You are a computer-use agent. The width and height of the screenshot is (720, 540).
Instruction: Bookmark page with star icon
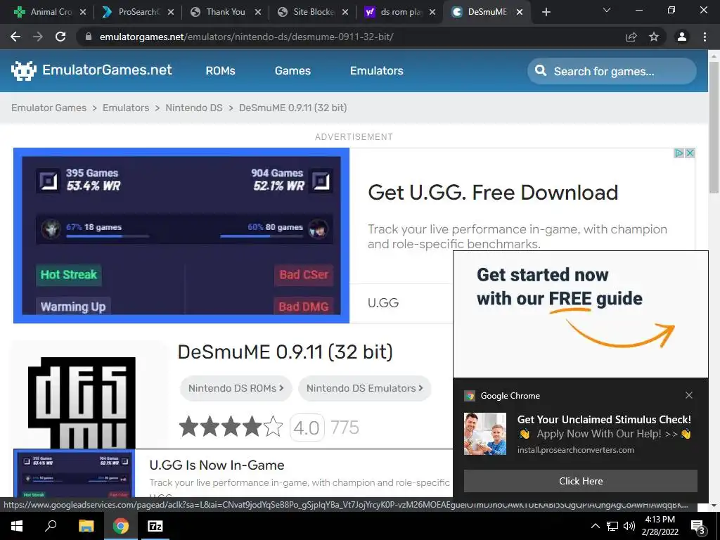coord(654,37)
